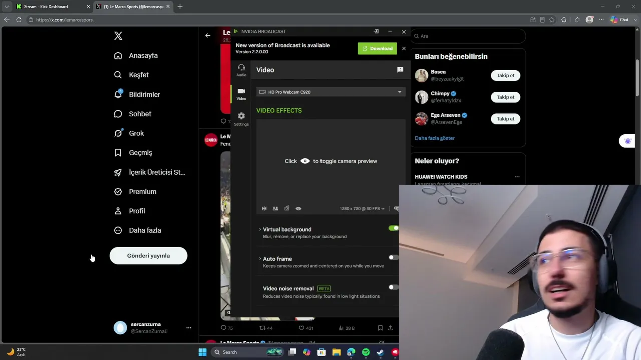Open Grok from the X sidebar
This screenshot has width=641, height=360.
click(129, 133)
